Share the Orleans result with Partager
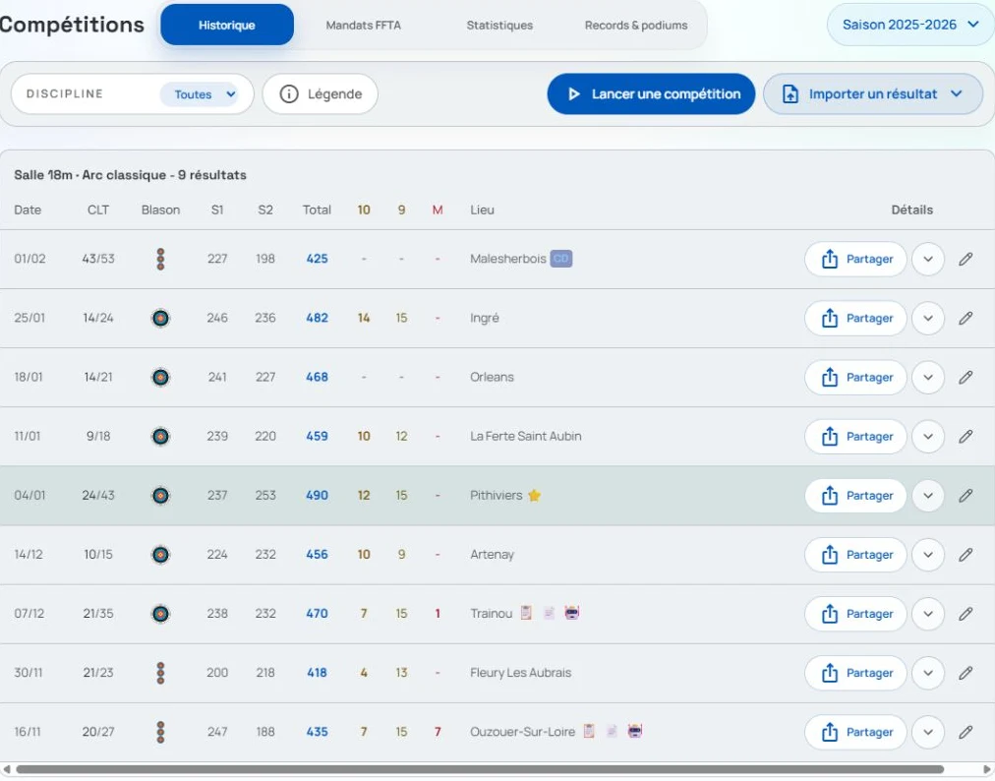This screenshot has height=781, width=995. pos(855,377)
